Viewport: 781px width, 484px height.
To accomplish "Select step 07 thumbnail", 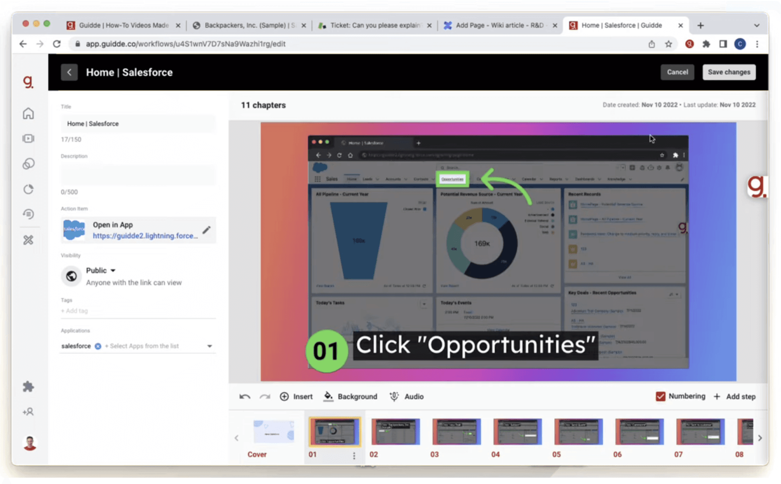I will pyautogui.click(x=700, y=432).
